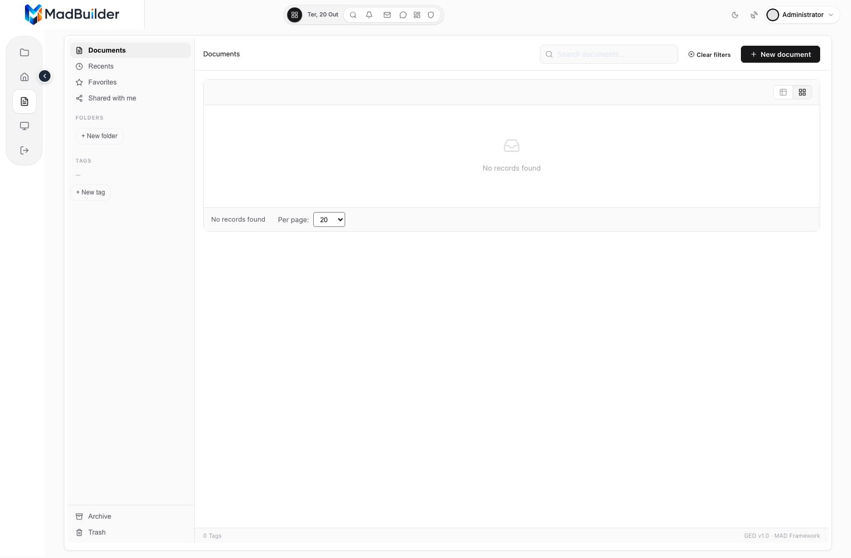Open the mail envelope icon
This screenshot has width=851, height=558.
click(x=387, y=15)
